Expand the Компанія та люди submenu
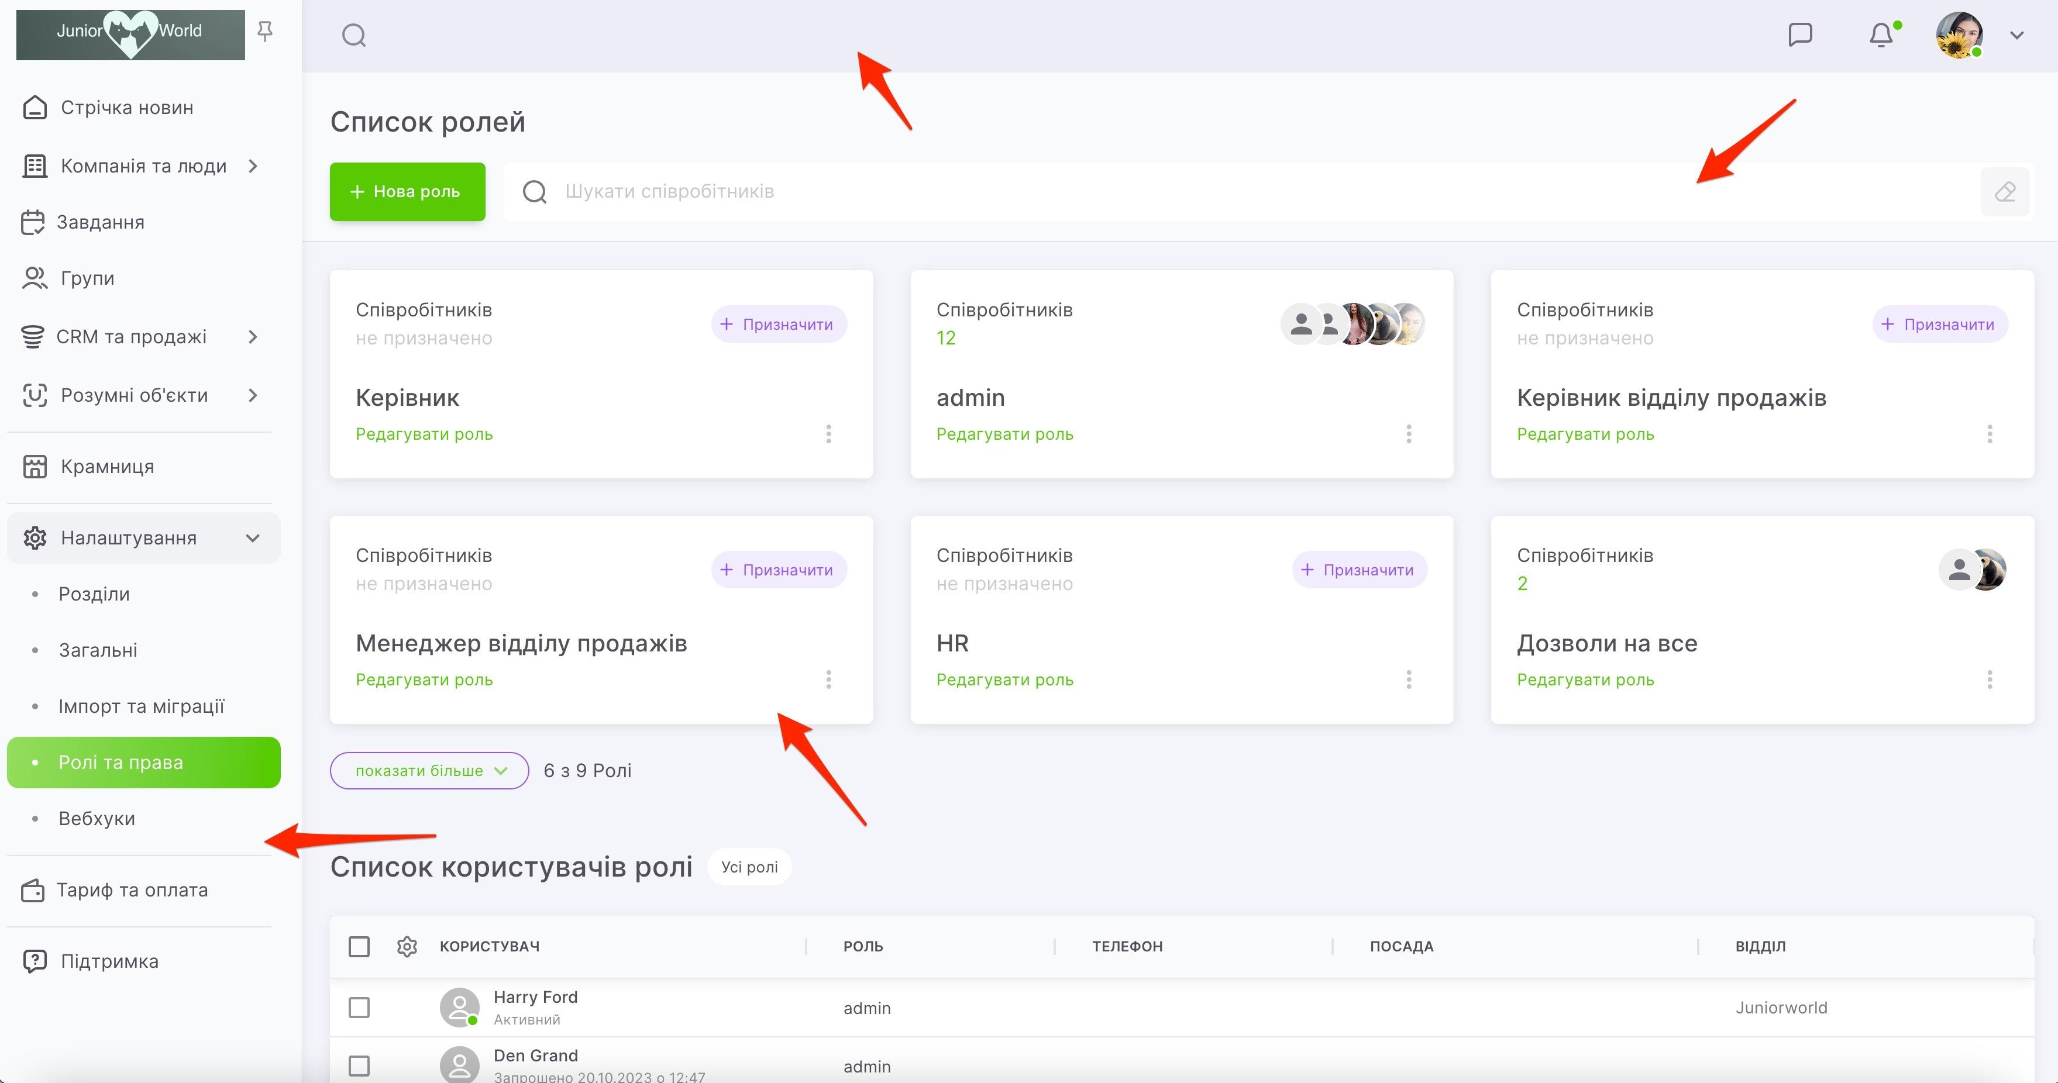 pos(253,166)
